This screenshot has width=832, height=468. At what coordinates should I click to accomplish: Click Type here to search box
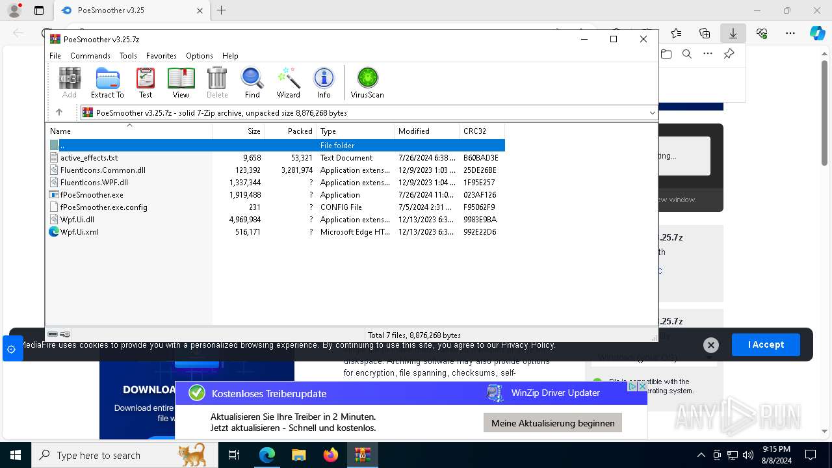coord(125,455)
